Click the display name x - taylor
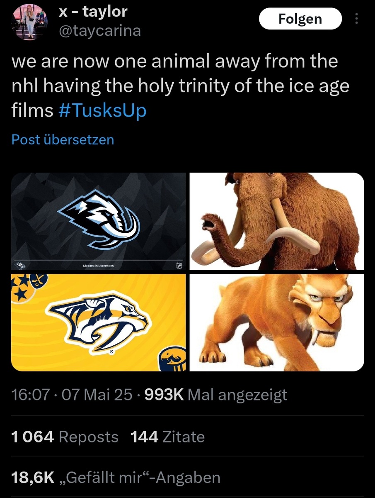The image size is (375, 498). coord(93,12)
